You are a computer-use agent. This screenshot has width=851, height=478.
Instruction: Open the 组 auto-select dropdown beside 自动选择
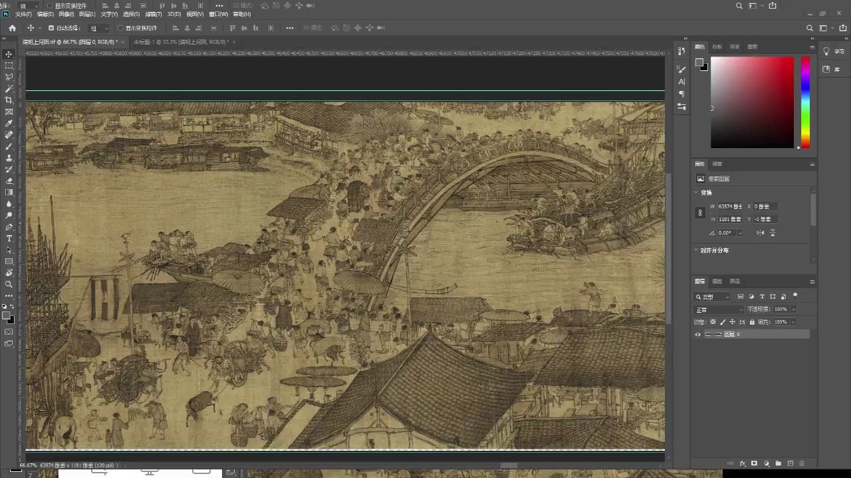[x=100, y=29]
